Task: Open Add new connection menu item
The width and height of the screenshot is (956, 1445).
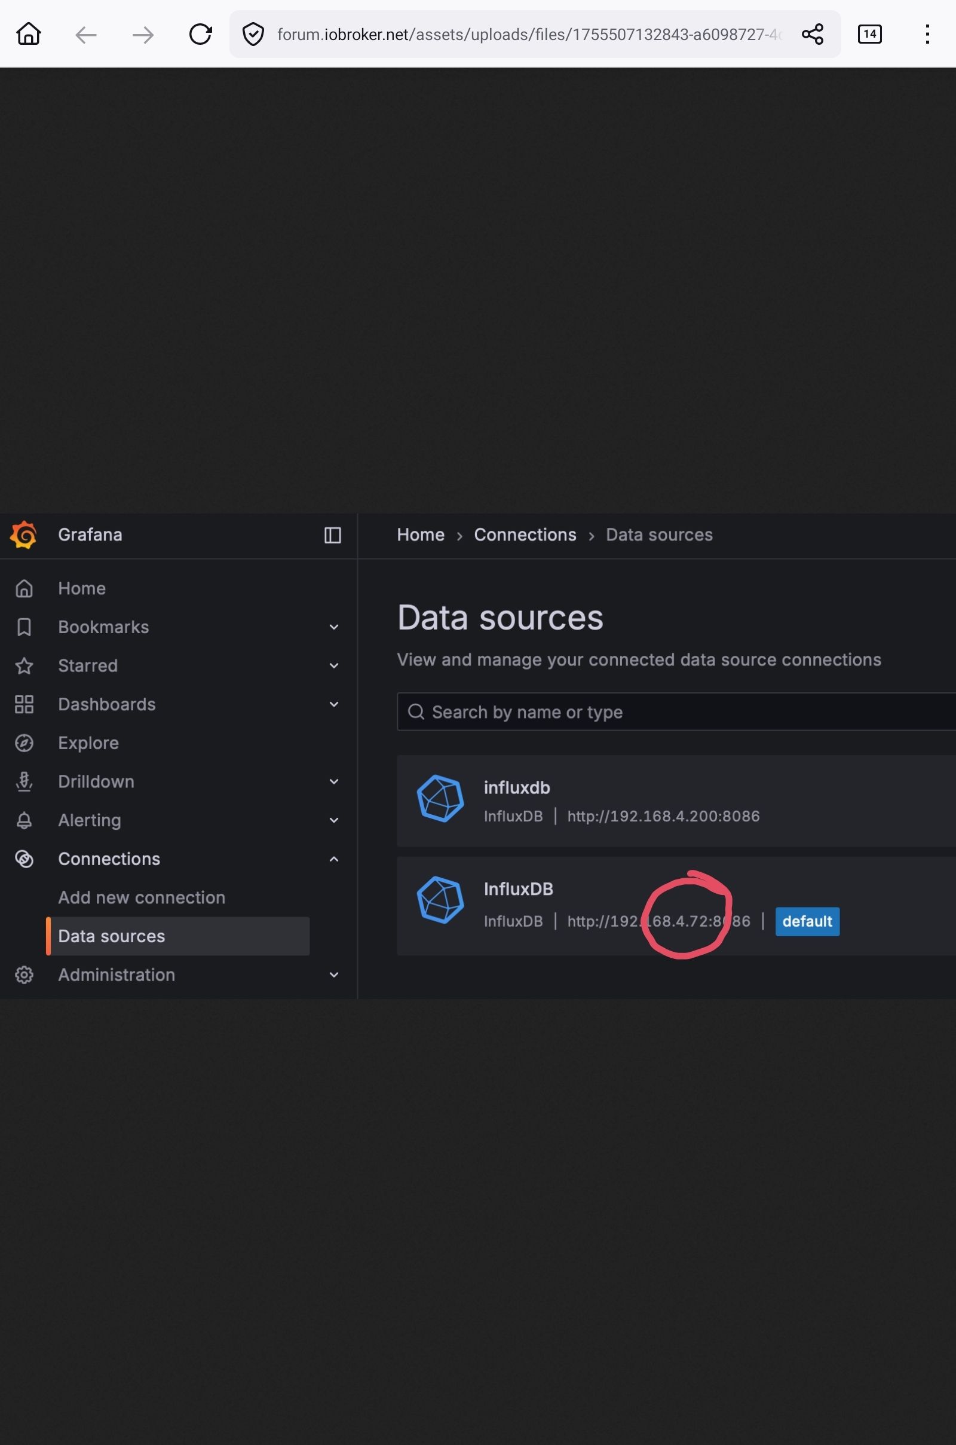Action: 142,897
